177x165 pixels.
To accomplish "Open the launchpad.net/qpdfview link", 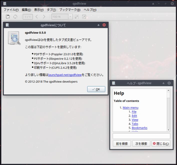I will point(65,75).
